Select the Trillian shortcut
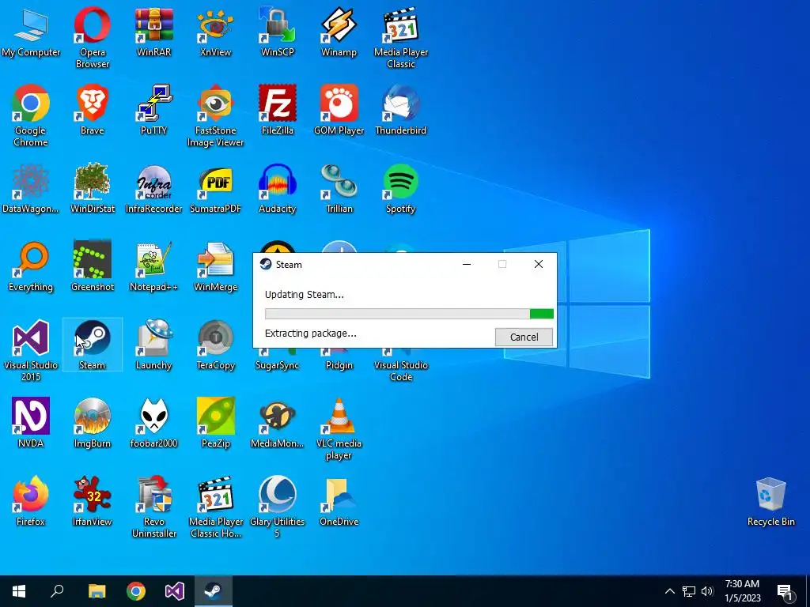Image resolution: width=810 pixels, height=607 pixels. (339, 189)
